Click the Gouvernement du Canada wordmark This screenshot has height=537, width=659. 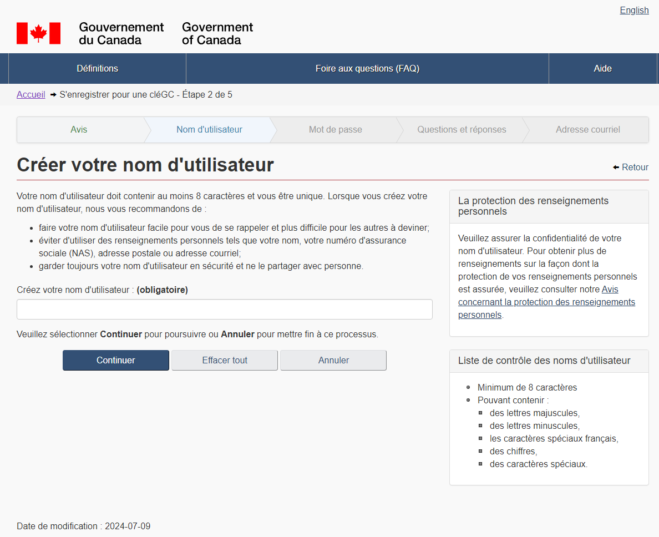click(121, 33)
